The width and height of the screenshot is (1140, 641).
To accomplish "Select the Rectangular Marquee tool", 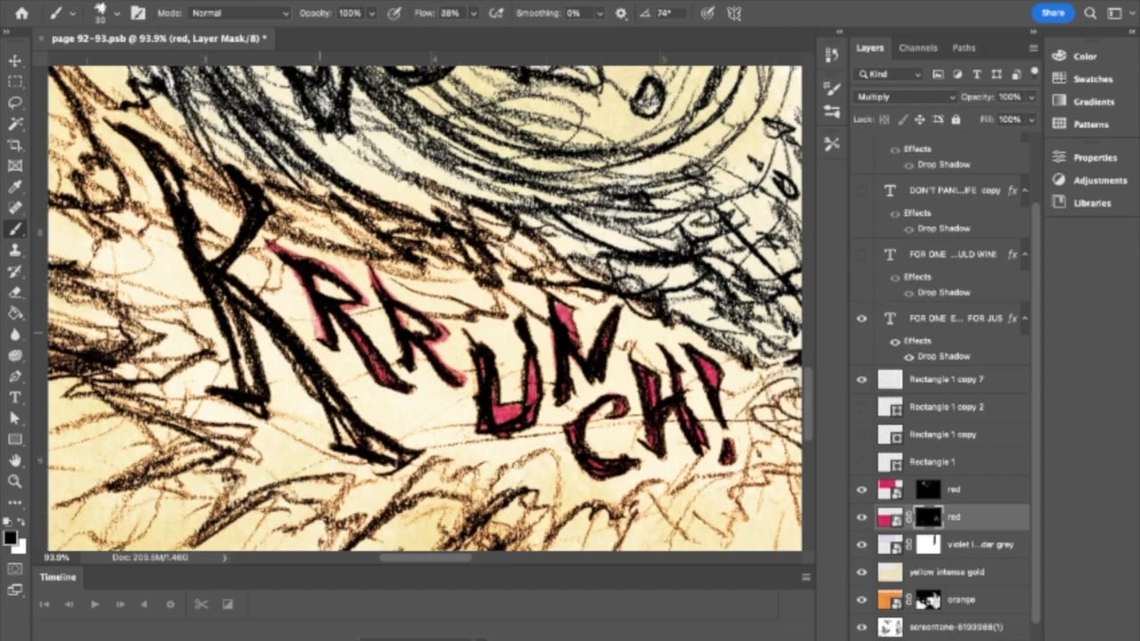I will pyautogui.click(x=15, y=81).
